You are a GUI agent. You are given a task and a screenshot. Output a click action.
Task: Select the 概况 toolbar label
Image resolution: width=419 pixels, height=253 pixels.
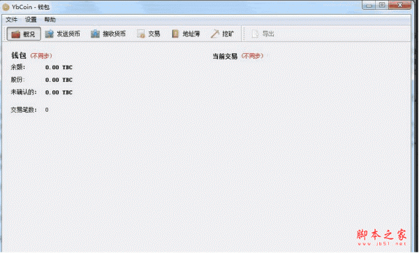tap(29, 34)
